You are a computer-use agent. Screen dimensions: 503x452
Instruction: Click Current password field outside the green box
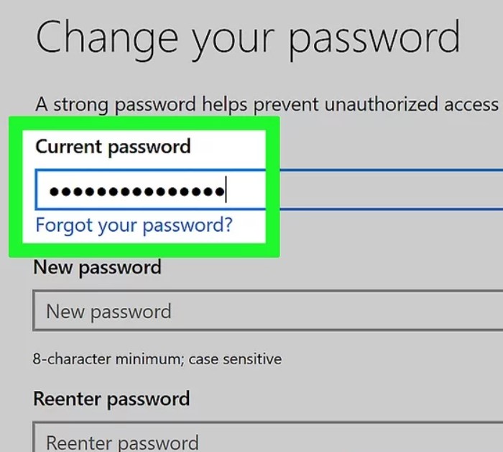(392, 189)
